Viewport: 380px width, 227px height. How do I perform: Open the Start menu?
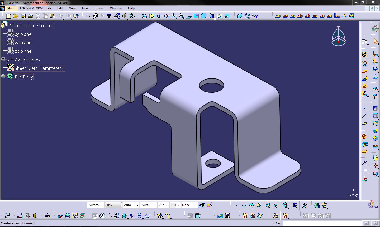(x=10, y=8)
